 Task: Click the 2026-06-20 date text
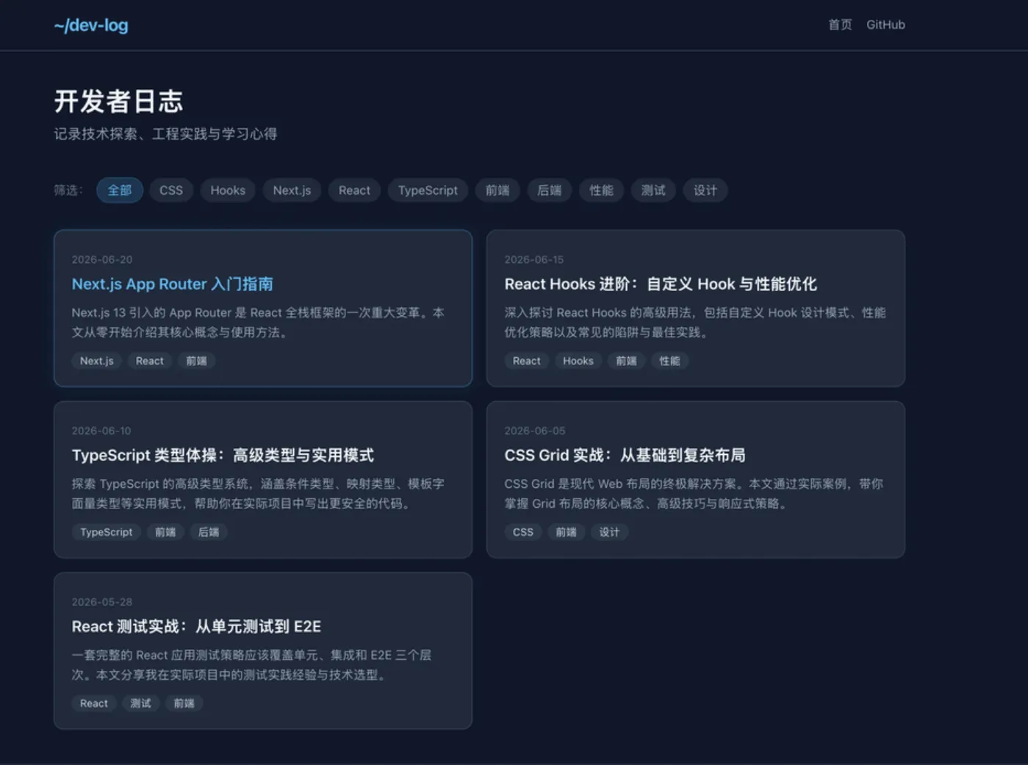pos(102,259)
